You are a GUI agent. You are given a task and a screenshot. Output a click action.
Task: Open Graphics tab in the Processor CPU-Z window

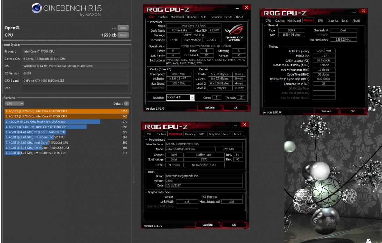216,17
